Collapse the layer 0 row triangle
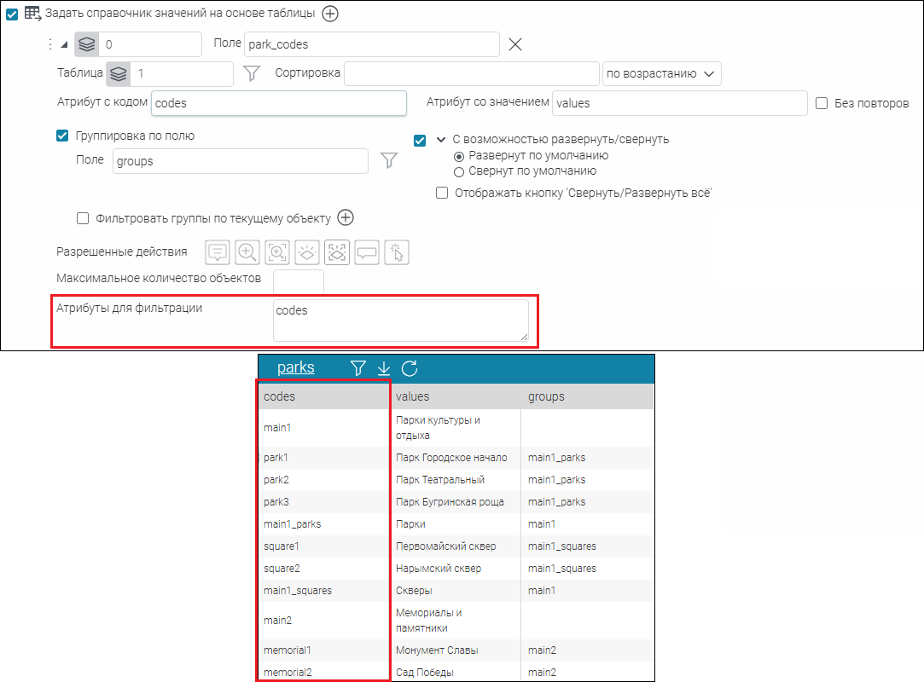The image size is (924, 682). point(65,44)
